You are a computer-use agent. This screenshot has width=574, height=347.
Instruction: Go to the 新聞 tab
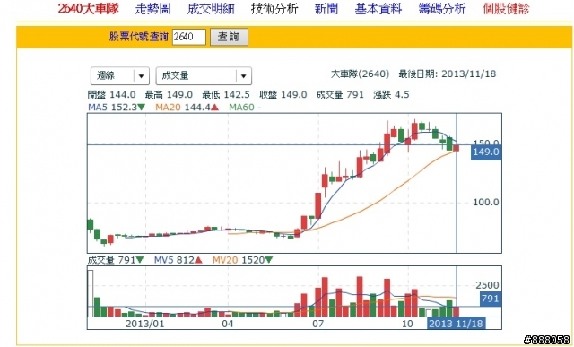tap(326, 9)
